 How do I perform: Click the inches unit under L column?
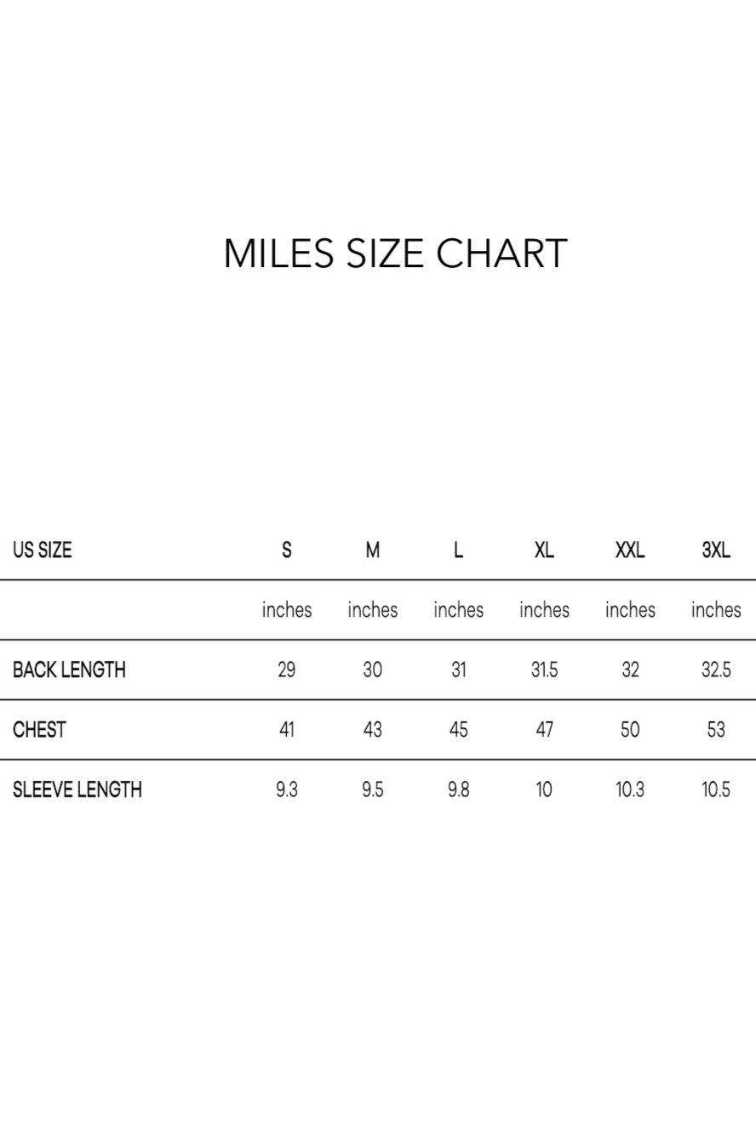tap(458, 609)
